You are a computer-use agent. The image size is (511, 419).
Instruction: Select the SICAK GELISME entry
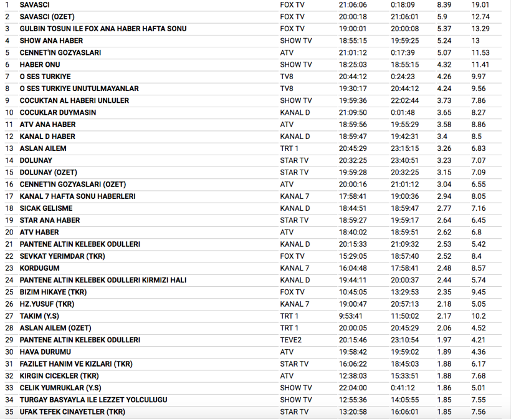point(46,208)
